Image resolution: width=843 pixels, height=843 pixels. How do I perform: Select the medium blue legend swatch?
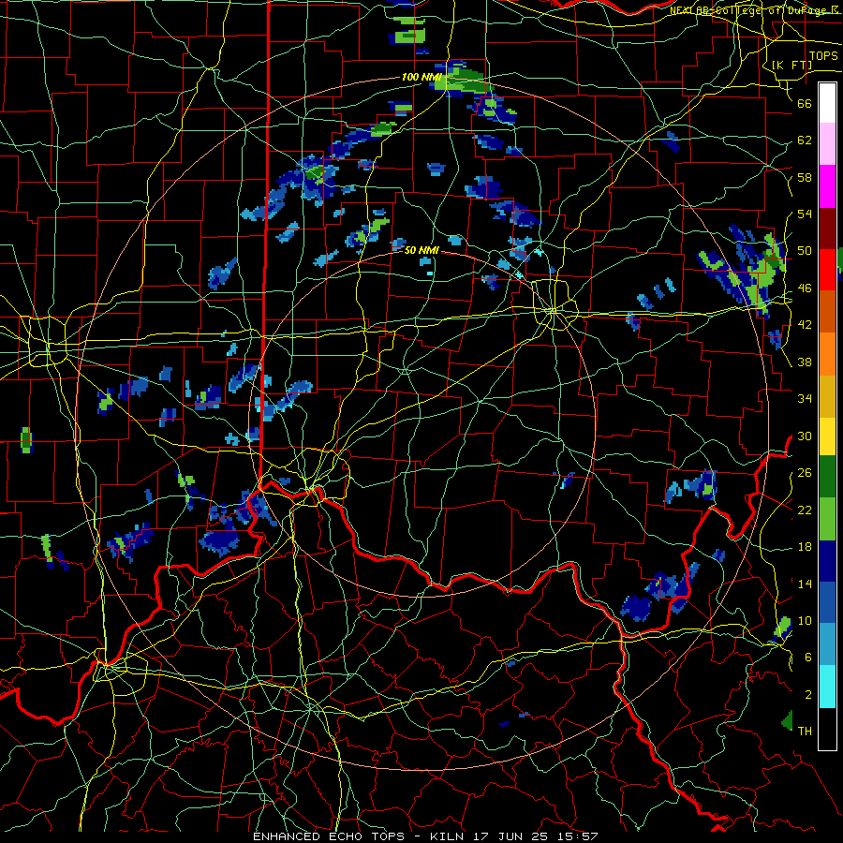(827, 602)
